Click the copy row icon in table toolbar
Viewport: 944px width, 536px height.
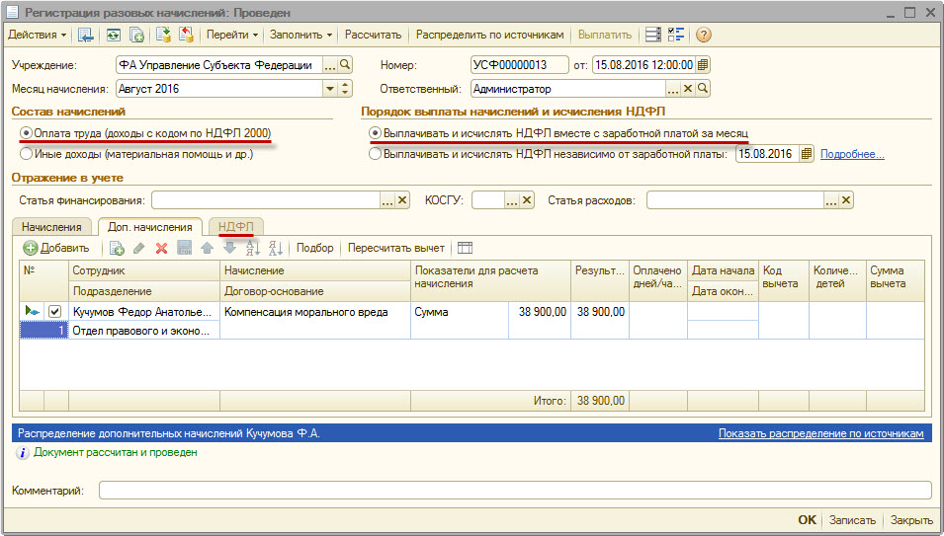[117, 248]
